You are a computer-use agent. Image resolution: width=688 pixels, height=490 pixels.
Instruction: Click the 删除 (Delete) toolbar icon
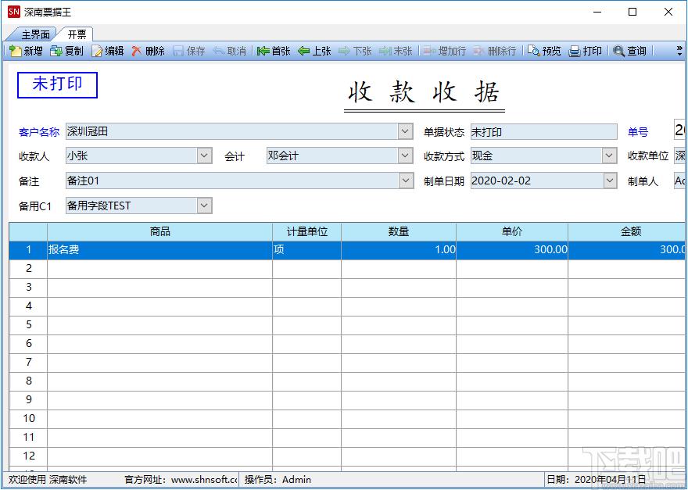pyautogui.click(x=149, y=51)
